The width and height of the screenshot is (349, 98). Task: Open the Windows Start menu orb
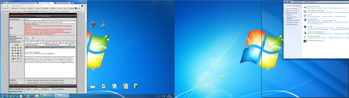[x=3, y=96]
